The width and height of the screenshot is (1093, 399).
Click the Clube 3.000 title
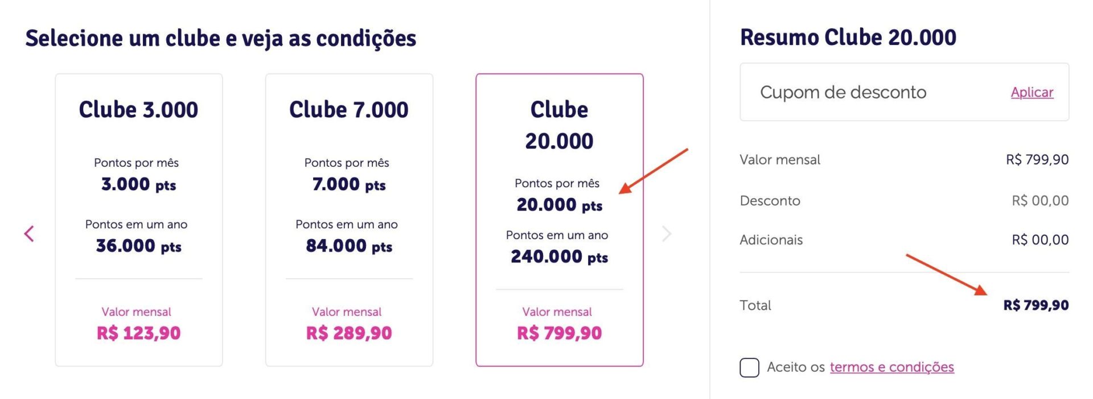point(138,109)
